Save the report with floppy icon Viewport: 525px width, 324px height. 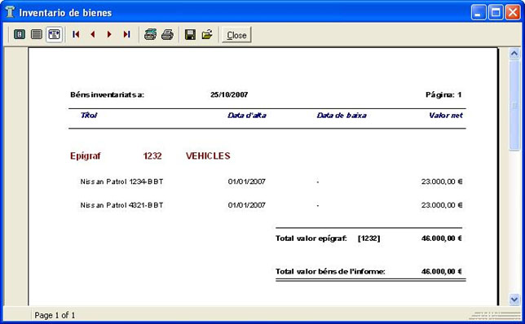pyautogui.click(x=190, y=34)
